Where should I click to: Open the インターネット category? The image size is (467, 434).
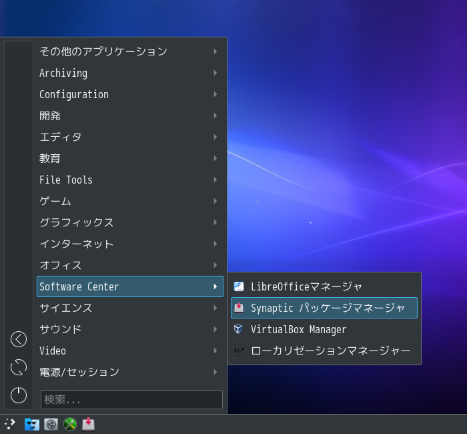tap(130, 244)
